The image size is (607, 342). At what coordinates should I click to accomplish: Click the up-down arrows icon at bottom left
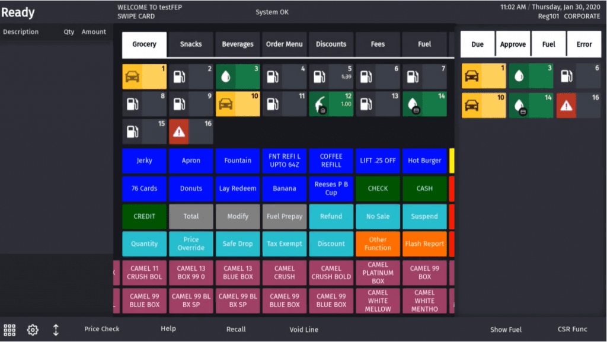(56, 330)
